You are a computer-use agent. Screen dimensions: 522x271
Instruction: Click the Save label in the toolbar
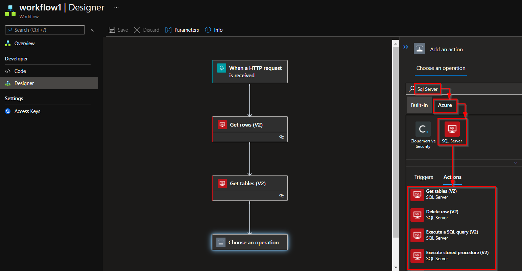[123, 30]
